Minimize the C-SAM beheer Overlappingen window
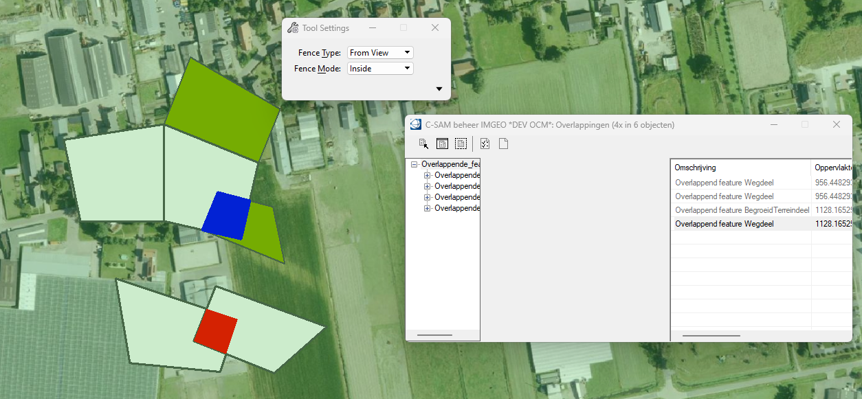The height and width of the screenshot is (399, 862). tap(773, 124)
